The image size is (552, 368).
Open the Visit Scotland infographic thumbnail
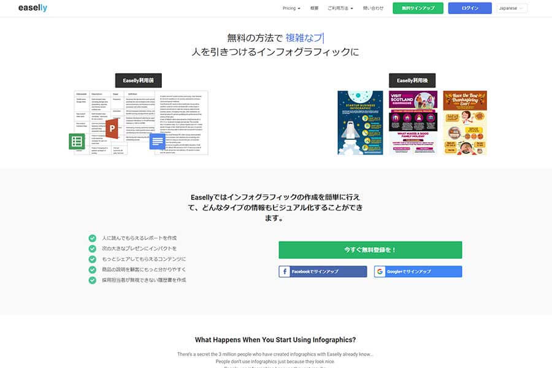[x=413, y=123]
